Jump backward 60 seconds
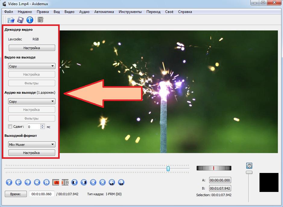 pos(112,182)
